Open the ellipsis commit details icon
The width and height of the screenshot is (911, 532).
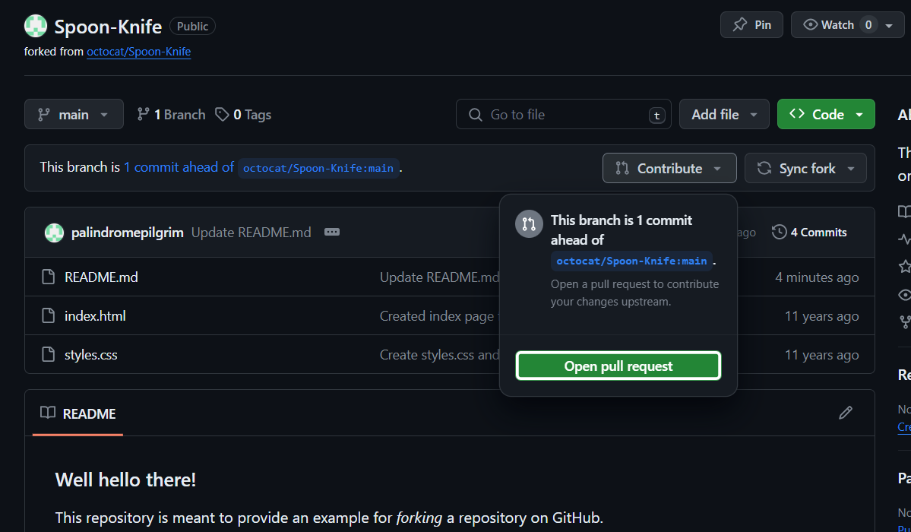(332, 232)
